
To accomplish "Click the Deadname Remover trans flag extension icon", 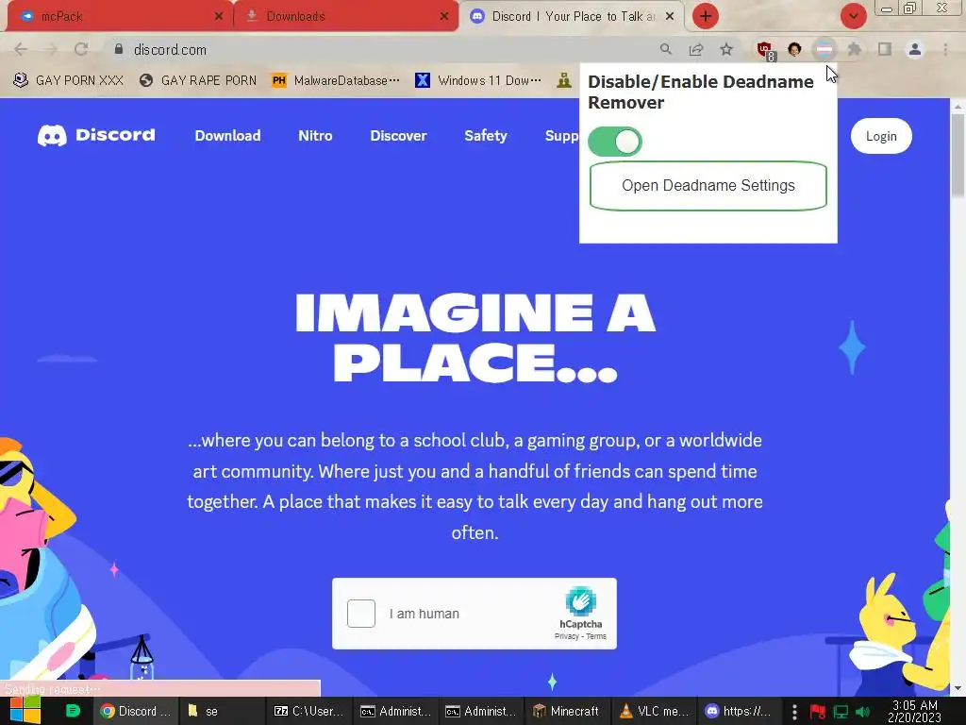I will (x=824, y=49).
